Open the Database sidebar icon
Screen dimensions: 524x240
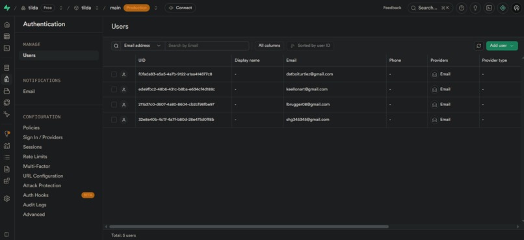click(7, 68)
